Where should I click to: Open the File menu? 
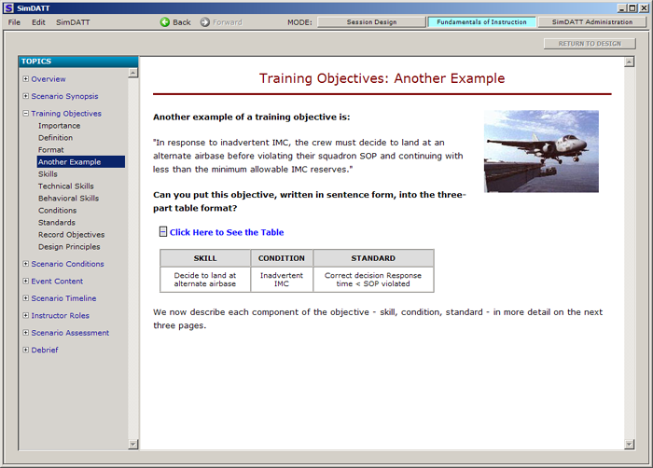tap(14, 21)
